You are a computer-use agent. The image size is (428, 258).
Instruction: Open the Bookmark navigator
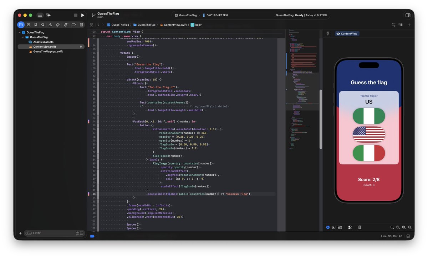click(36, 25)
